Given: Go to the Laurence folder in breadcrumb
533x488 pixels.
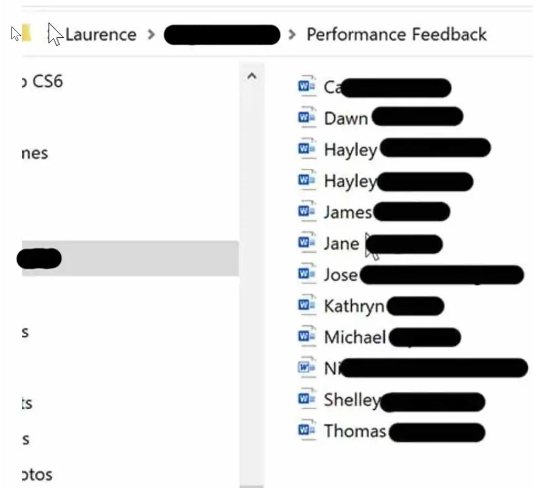Looking at the screenshot, I should 101,35.
